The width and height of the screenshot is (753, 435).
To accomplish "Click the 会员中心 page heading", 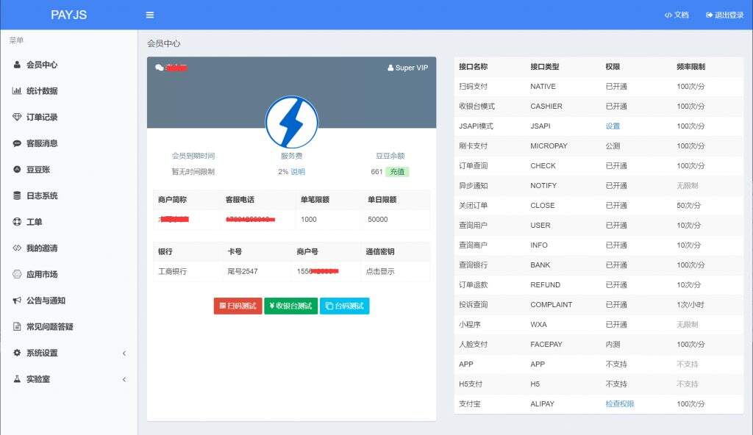I will 164,43.
